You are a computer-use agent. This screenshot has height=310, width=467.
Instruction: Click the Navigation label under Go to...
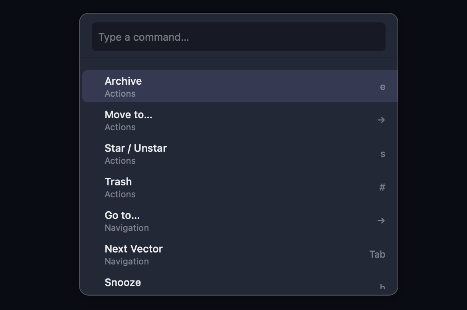pos(127,228)
